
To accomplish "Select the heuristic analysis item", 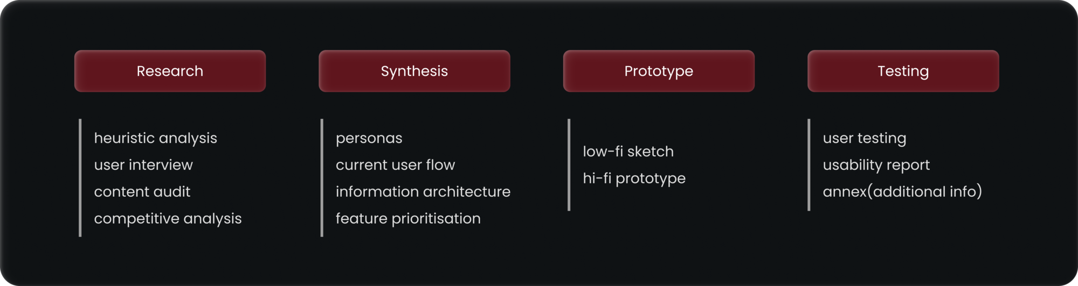I will click(155, 138).
